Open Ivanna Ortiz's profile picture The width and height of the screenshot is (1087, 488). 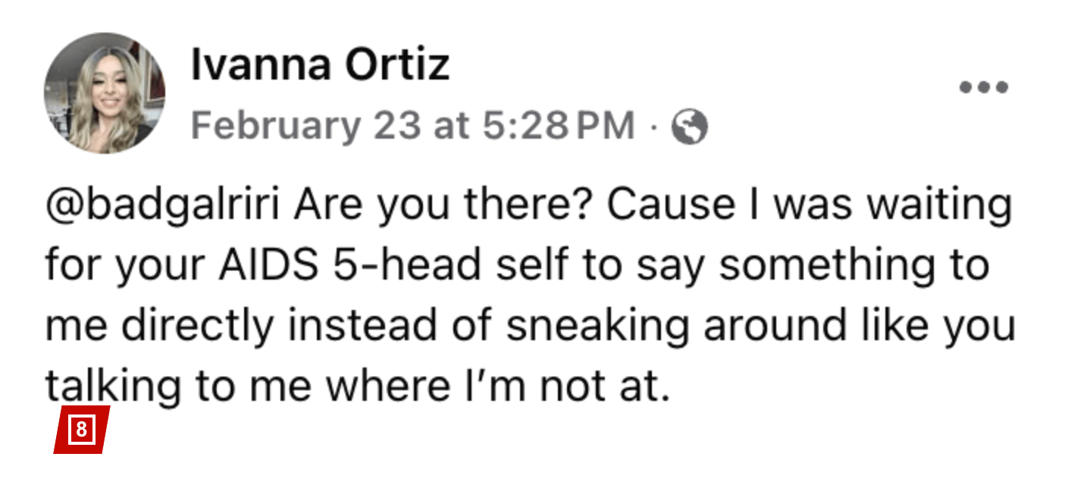tap(105, 93)
